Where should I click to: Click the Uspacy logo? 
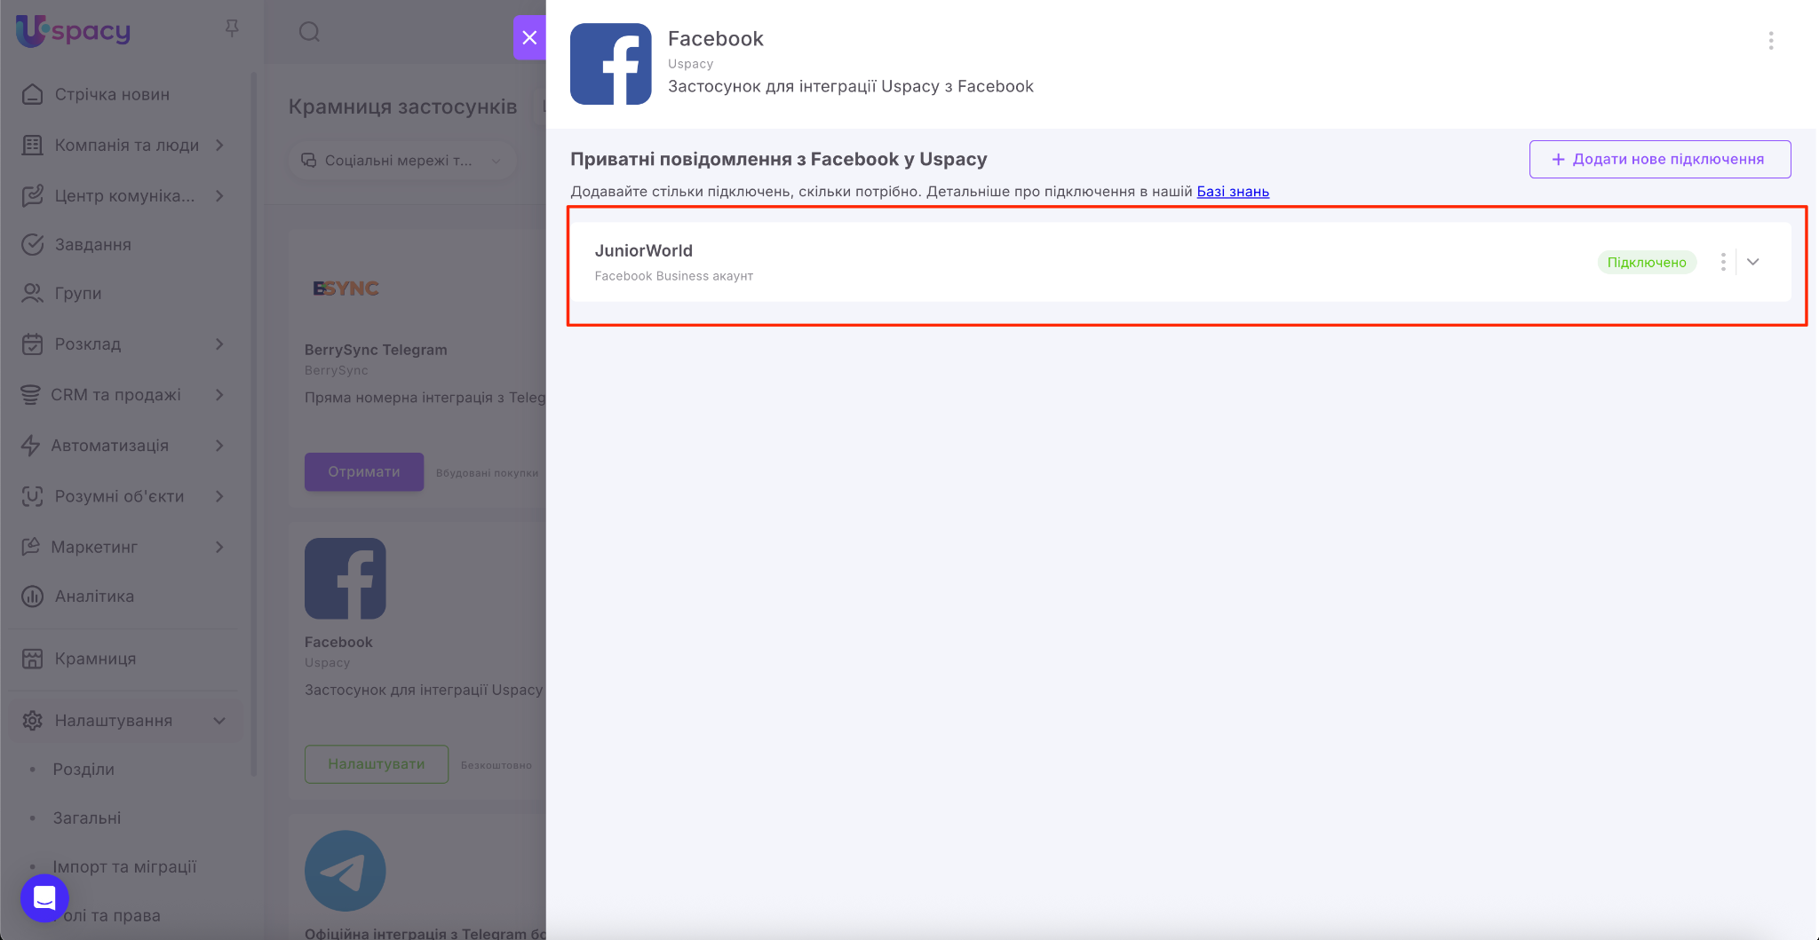(74, 31)
